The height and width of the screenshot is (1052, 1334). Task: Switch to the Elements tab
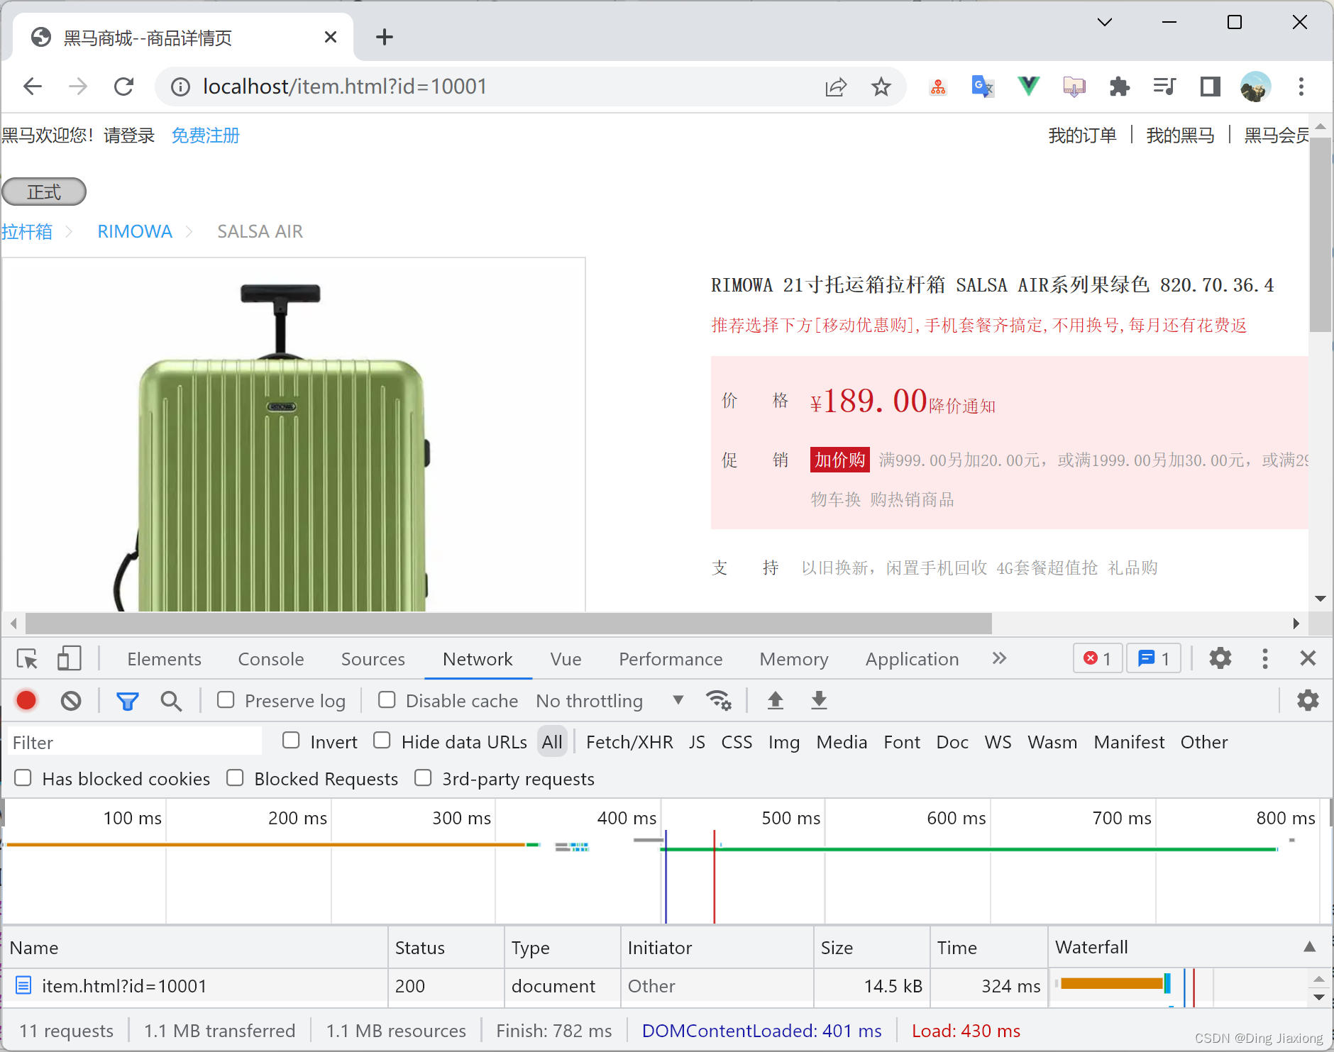[x=164, y=659]
